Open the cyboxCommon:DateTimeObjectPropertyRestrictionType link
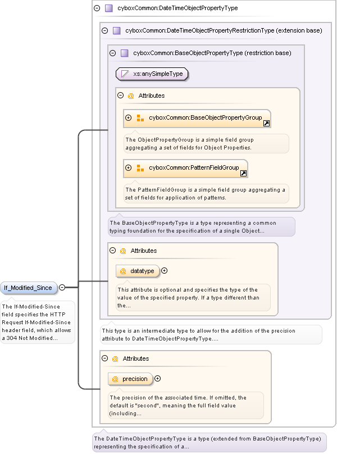This screenshot has width=337, height=454. [199, 31]
